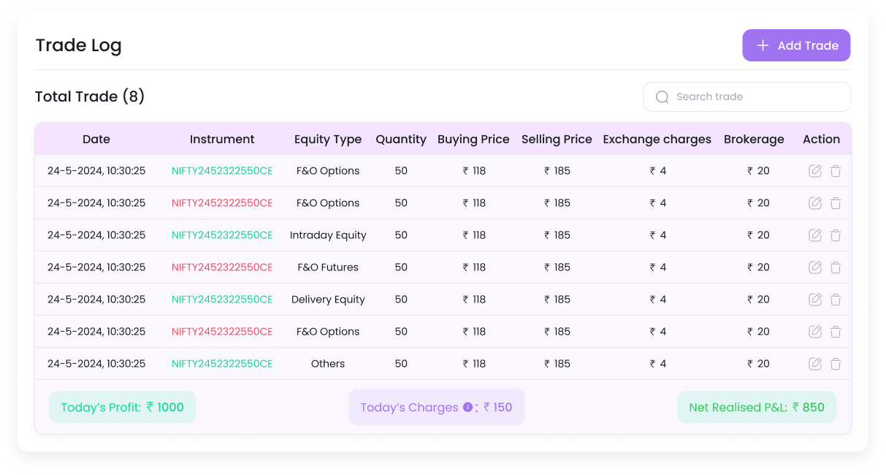Image resolution: width=886 pixels, height=475 pixels.
Task: Click selling price ₹ 185 in Intraday Equity row
Action: point(557,235)
